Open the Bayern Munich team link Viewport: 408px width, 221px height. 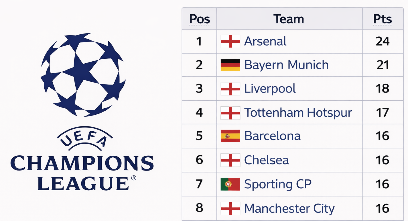(286, 65)
